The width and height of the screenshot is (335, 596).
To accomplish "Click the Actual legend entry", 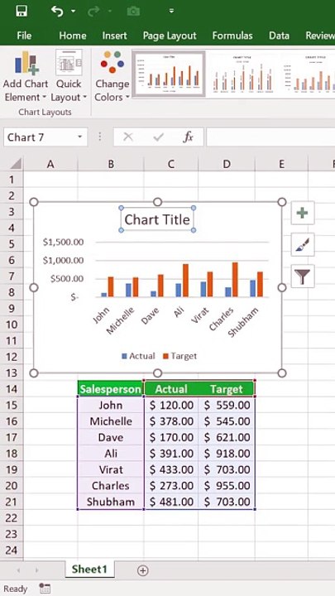I will point(138,356).
